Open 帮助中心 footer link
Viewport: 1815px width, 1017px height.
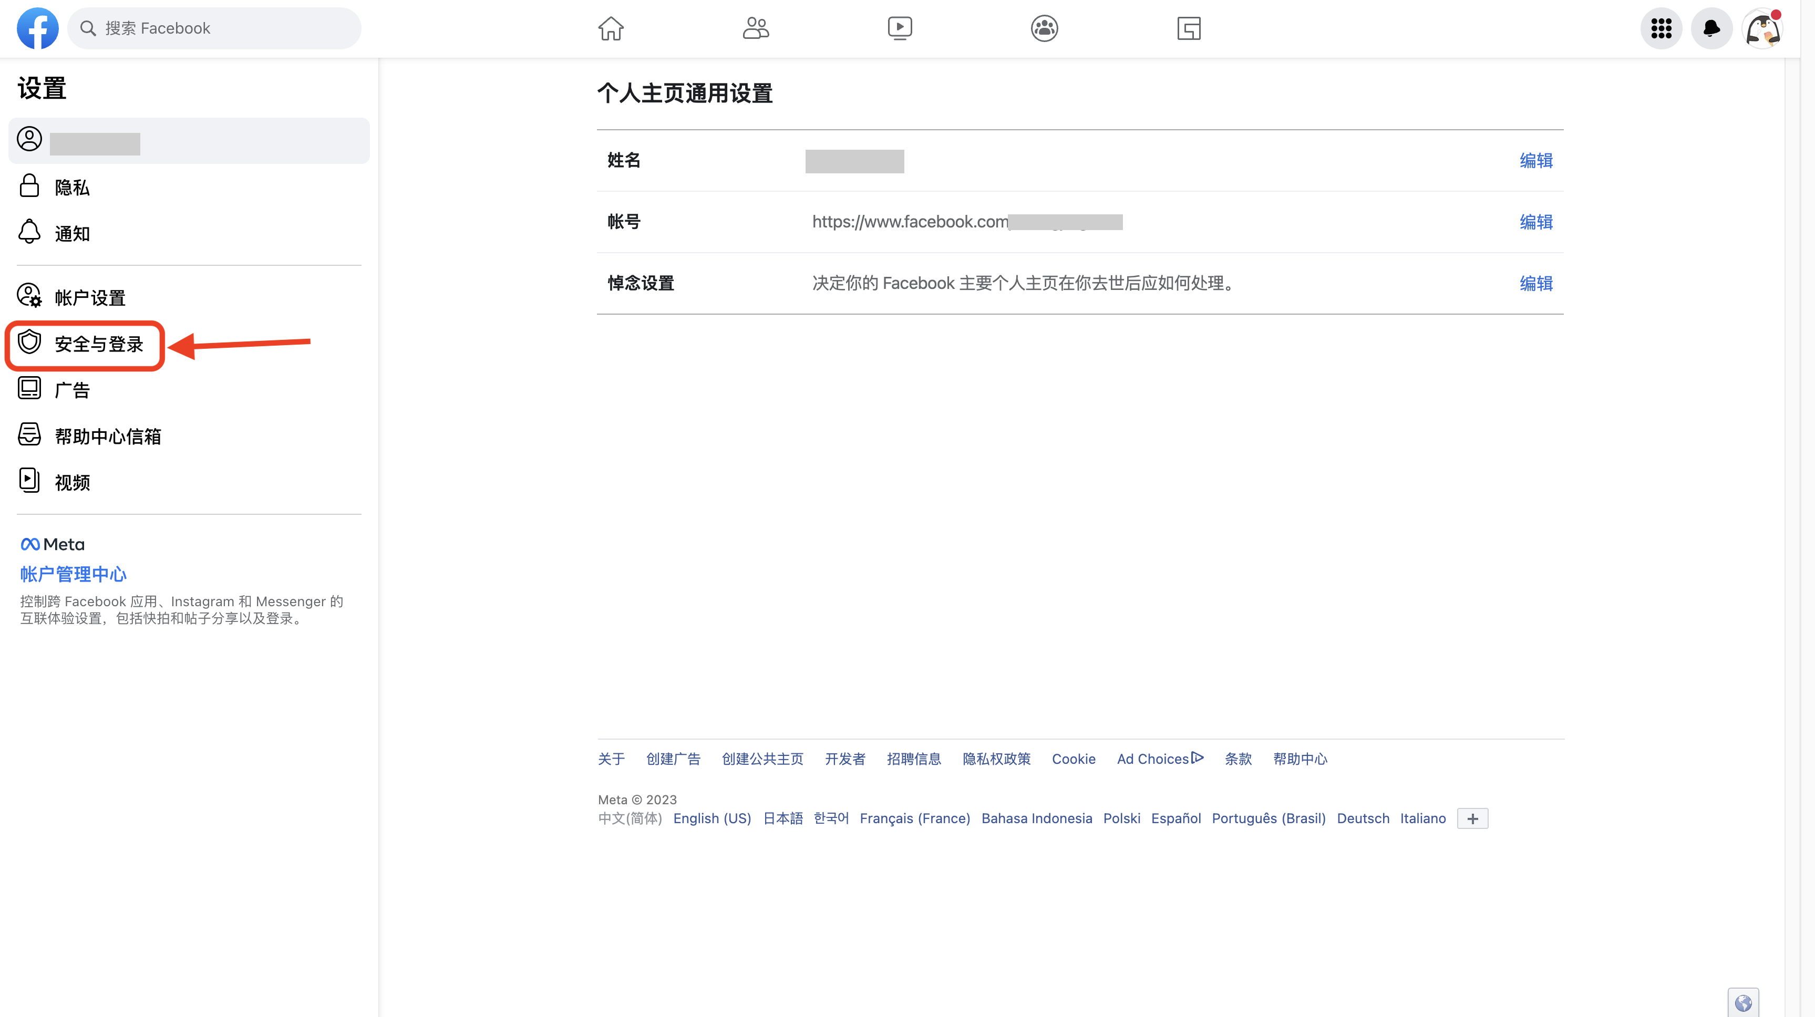(1300, 759)
